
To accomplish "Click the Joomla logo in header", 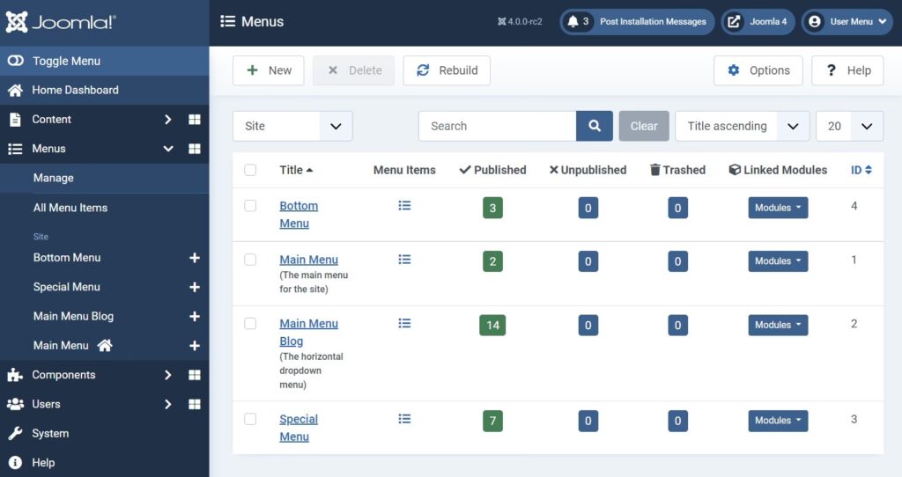I will 62,22.
